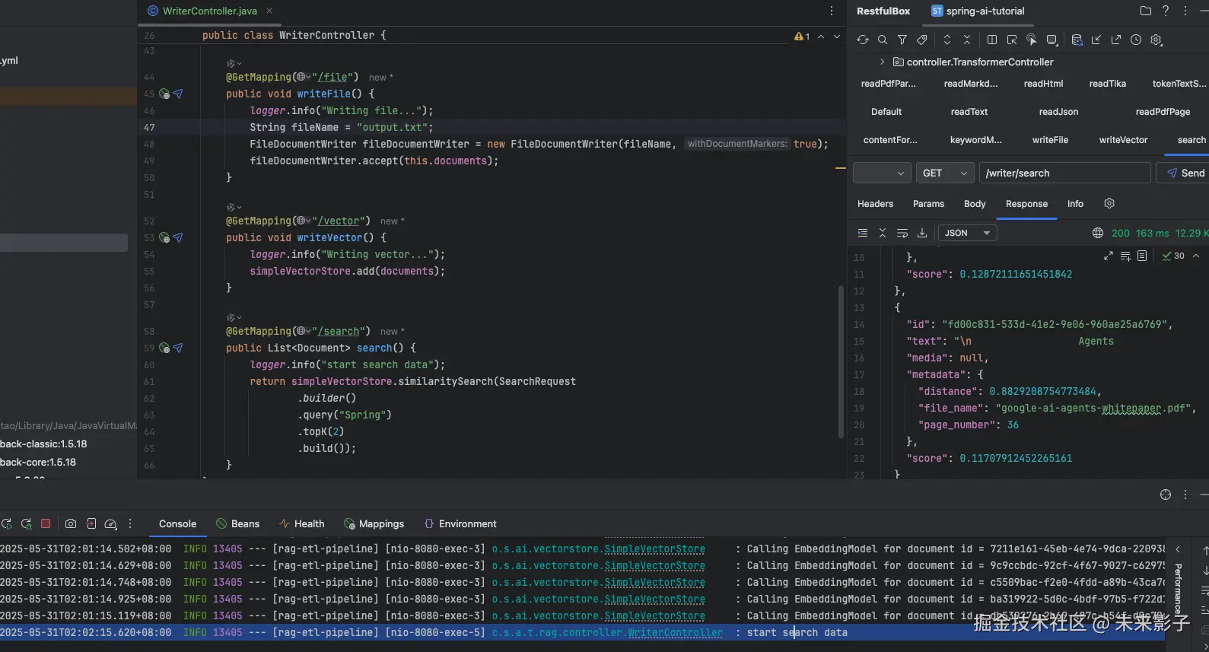The image size is (1209, 652).
Task: Open request history clock icon
Action: tap(1136, 40)
